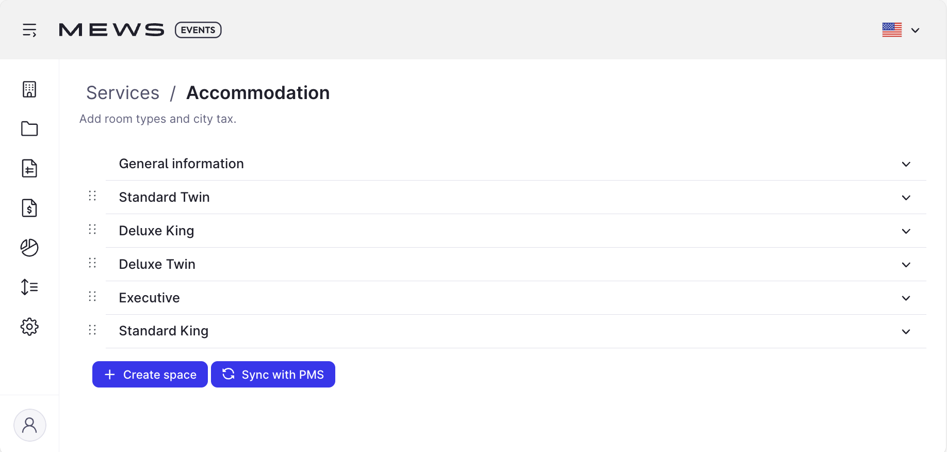947x452 pixels.
Task: Expand the Deluxe King chevron
Action: point(906,231)
